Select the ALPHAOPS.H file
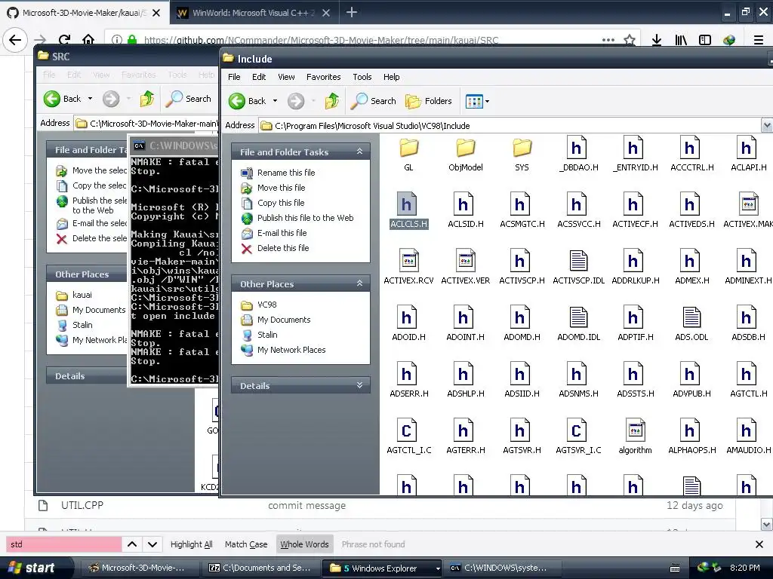This screenshot has width=773, height=579. [691, 437]
